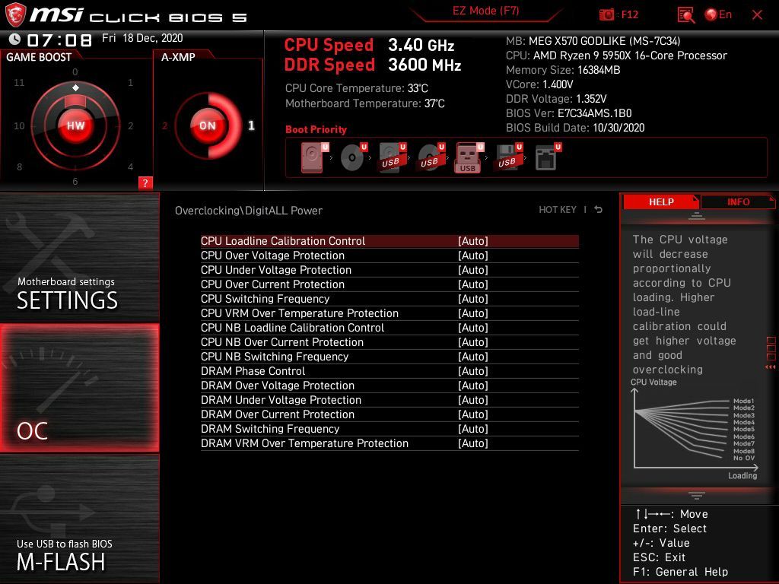Select the USB key boot device icon
779x584 pixels.
click(x=469, y=157)
